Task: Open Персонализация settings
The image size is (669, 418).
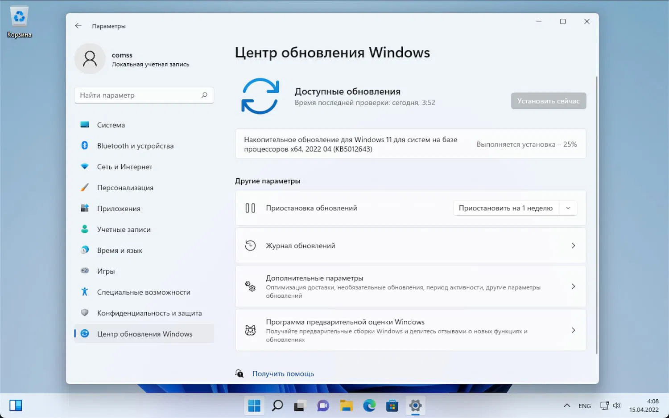Action: click(x=125, y=188)
